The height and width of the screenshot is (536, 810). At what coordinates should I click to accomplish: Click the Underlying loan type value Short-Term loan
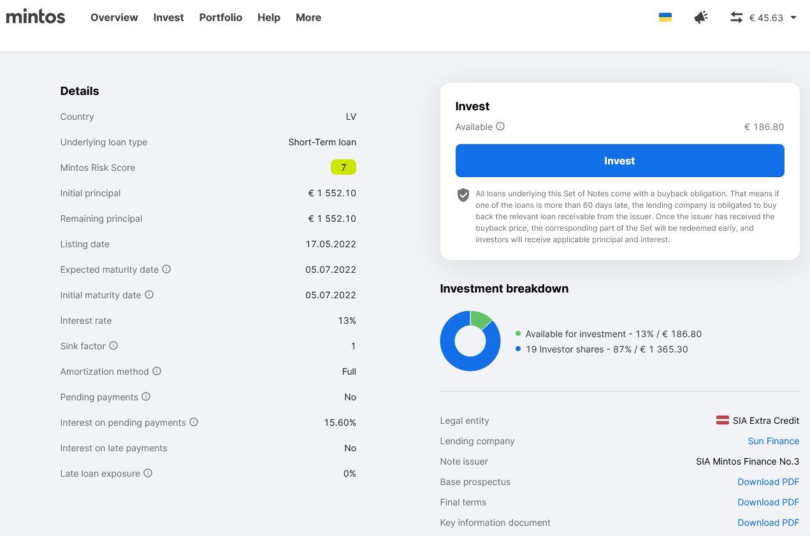[322, 142]
